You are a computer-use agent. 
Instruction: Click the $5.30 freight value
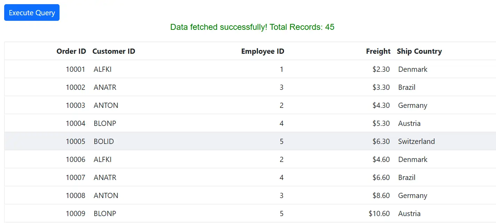[x=381, y=123]
